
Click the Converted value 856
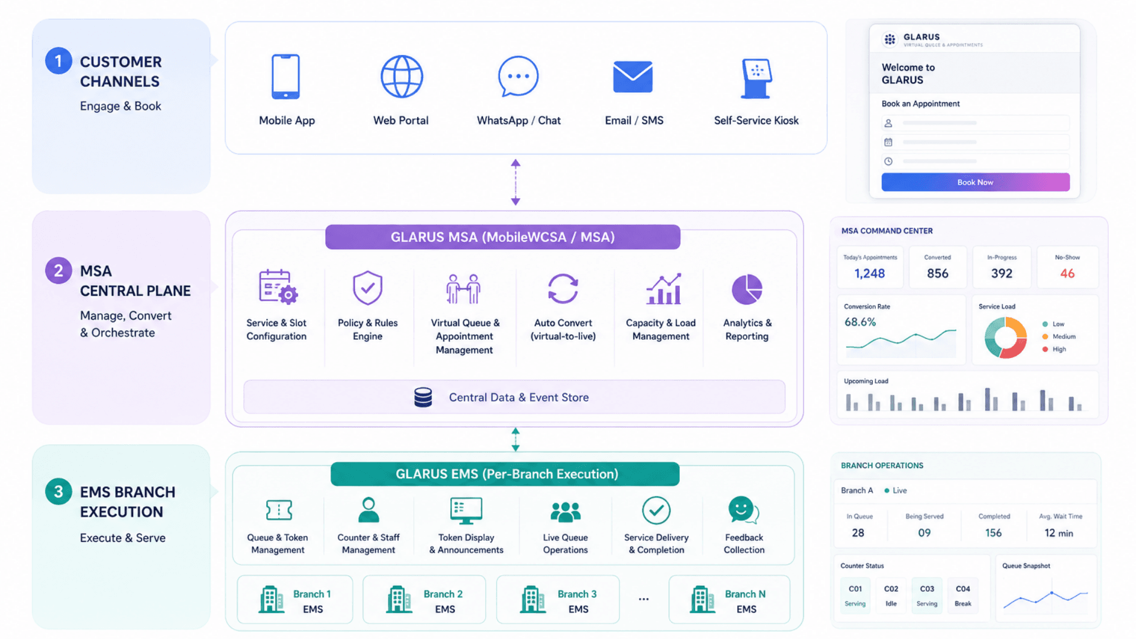(x=938, y=273)
